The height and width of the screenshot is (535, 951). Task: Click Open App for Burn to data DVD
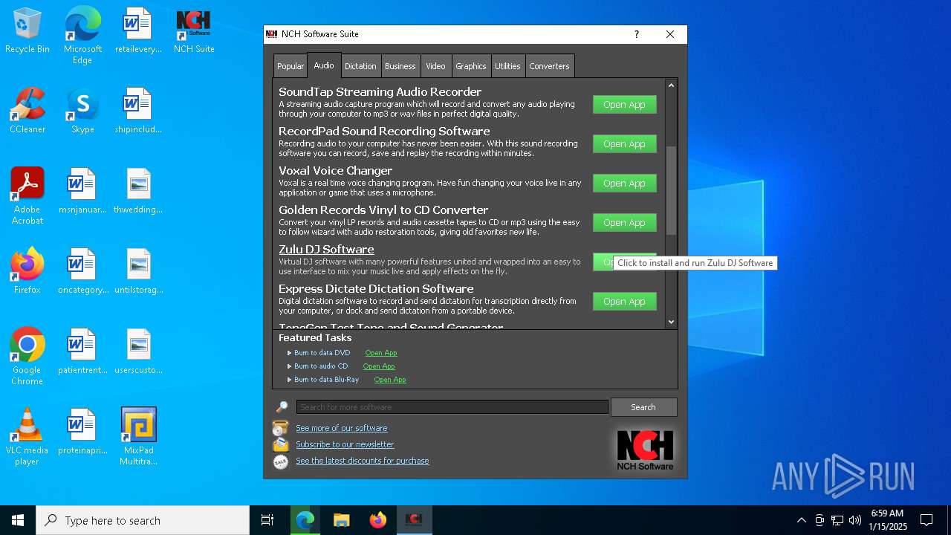click(x=381, y=353)
